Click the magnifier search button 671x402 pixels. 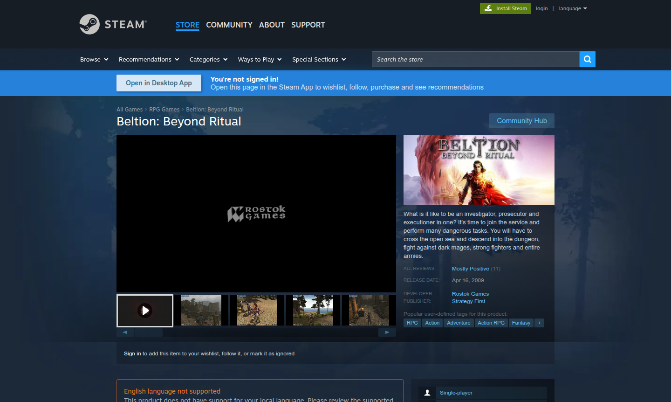pyautogui.click(x=587, y=59)
